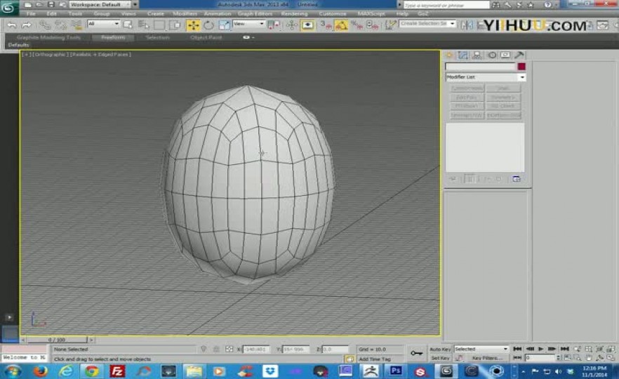Open the Create Selection Set dropdown
This screenshot has height=379, width=619.
click(427, 24)
